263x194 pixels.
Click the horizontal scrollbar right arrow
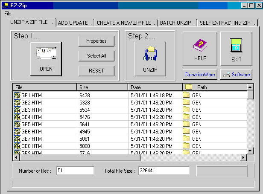[243, 157]
